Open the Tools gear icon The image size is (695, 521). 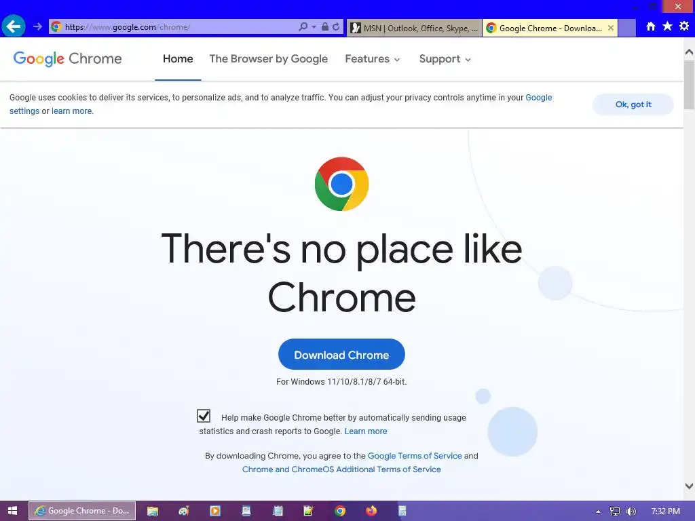[684, 26]
